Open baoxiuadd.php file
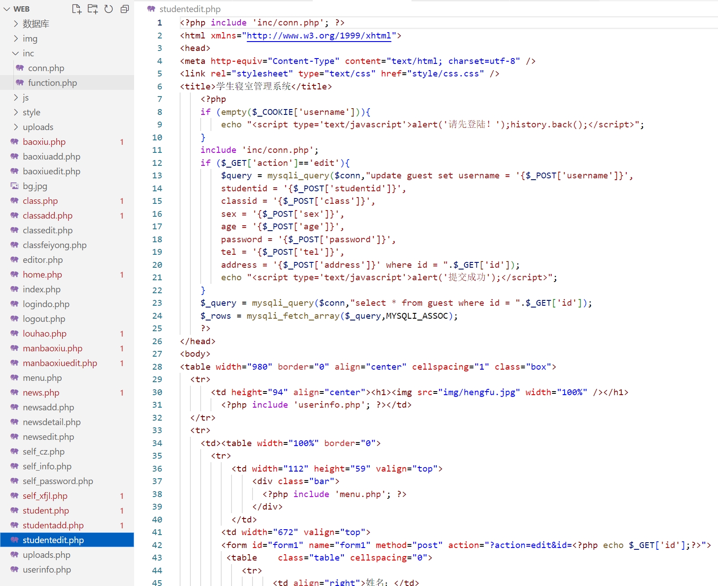Viewport: 718px width, 586px height. (67, 156)
